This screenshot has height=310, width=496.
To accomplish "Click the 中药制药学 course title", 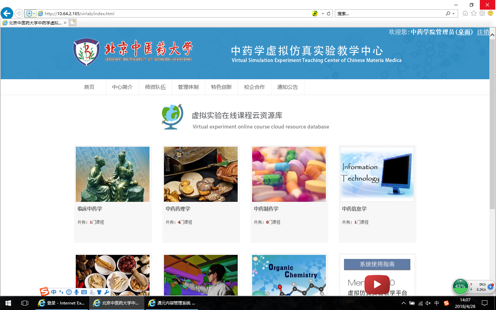I will [x=266, y=209].
